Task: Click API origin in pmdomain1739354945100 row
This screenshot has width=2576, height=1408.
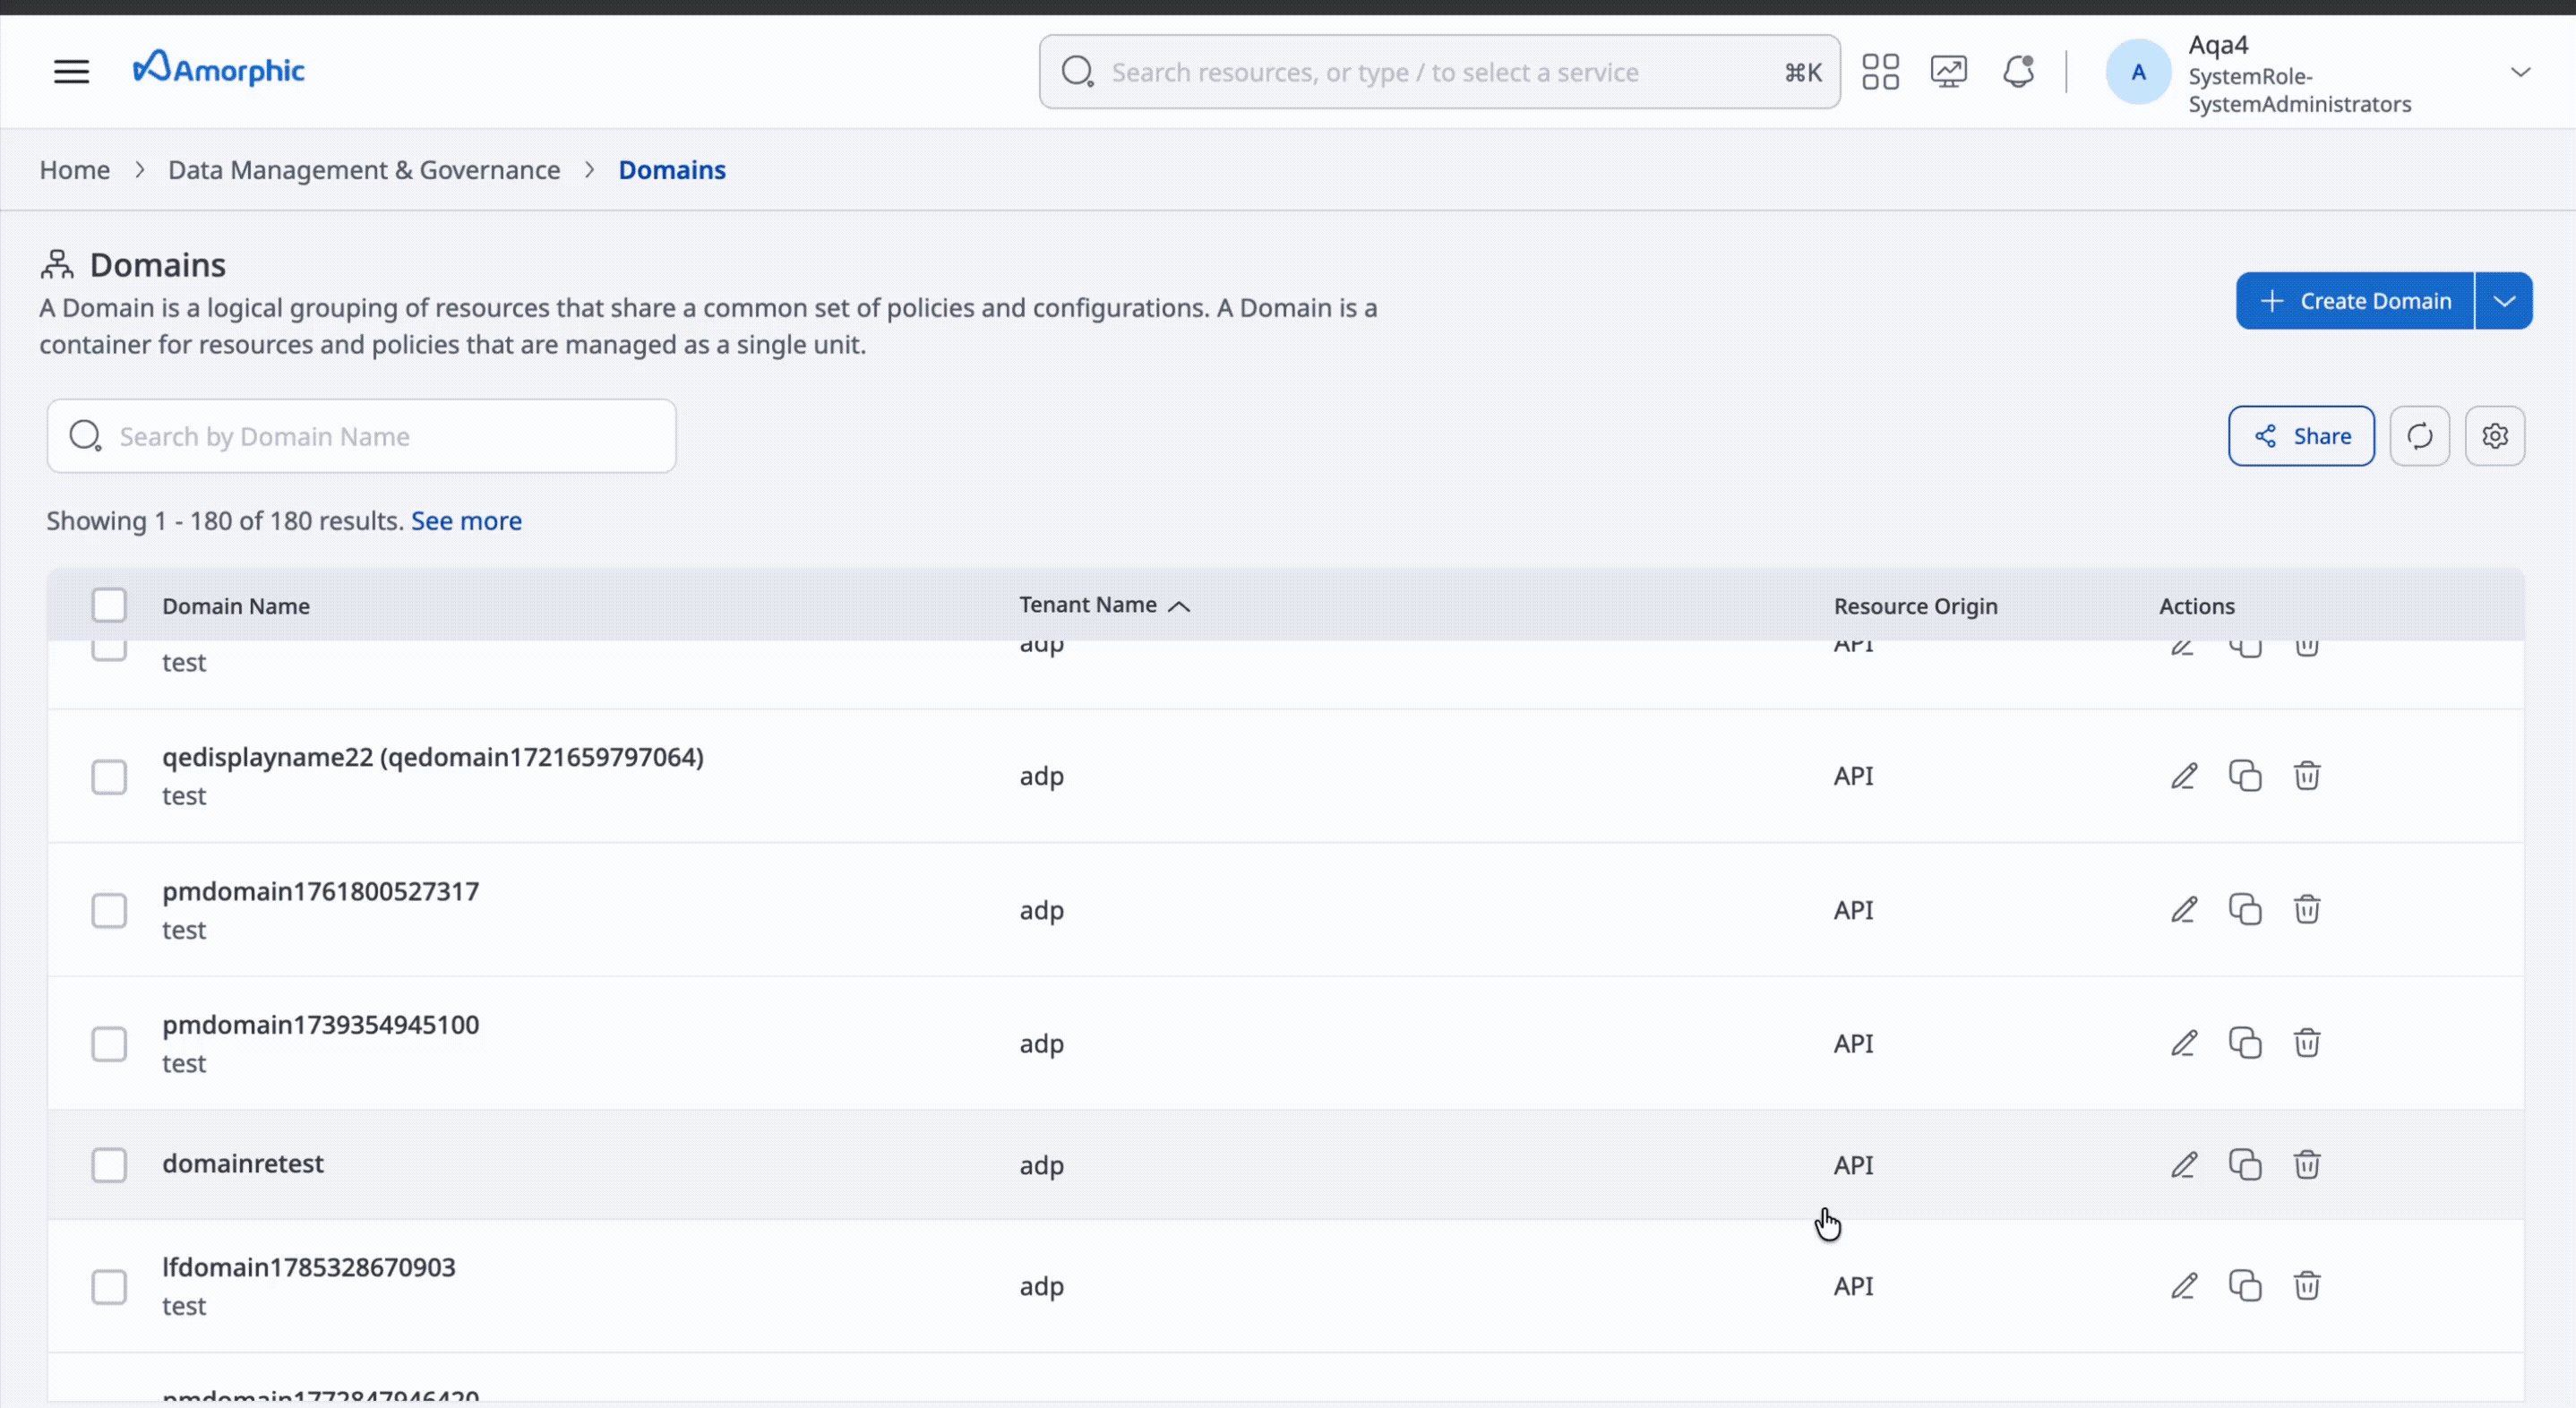Action: point(1853,1043)
